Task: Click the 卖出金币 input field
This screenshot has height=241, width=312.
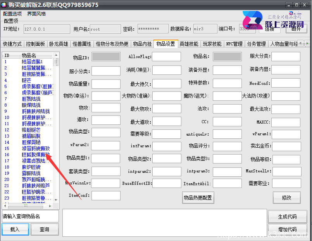Action: click(286, 146)
